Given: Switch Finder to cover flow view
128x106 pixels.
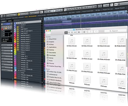Looking at the screenshot, I should 75,32.
